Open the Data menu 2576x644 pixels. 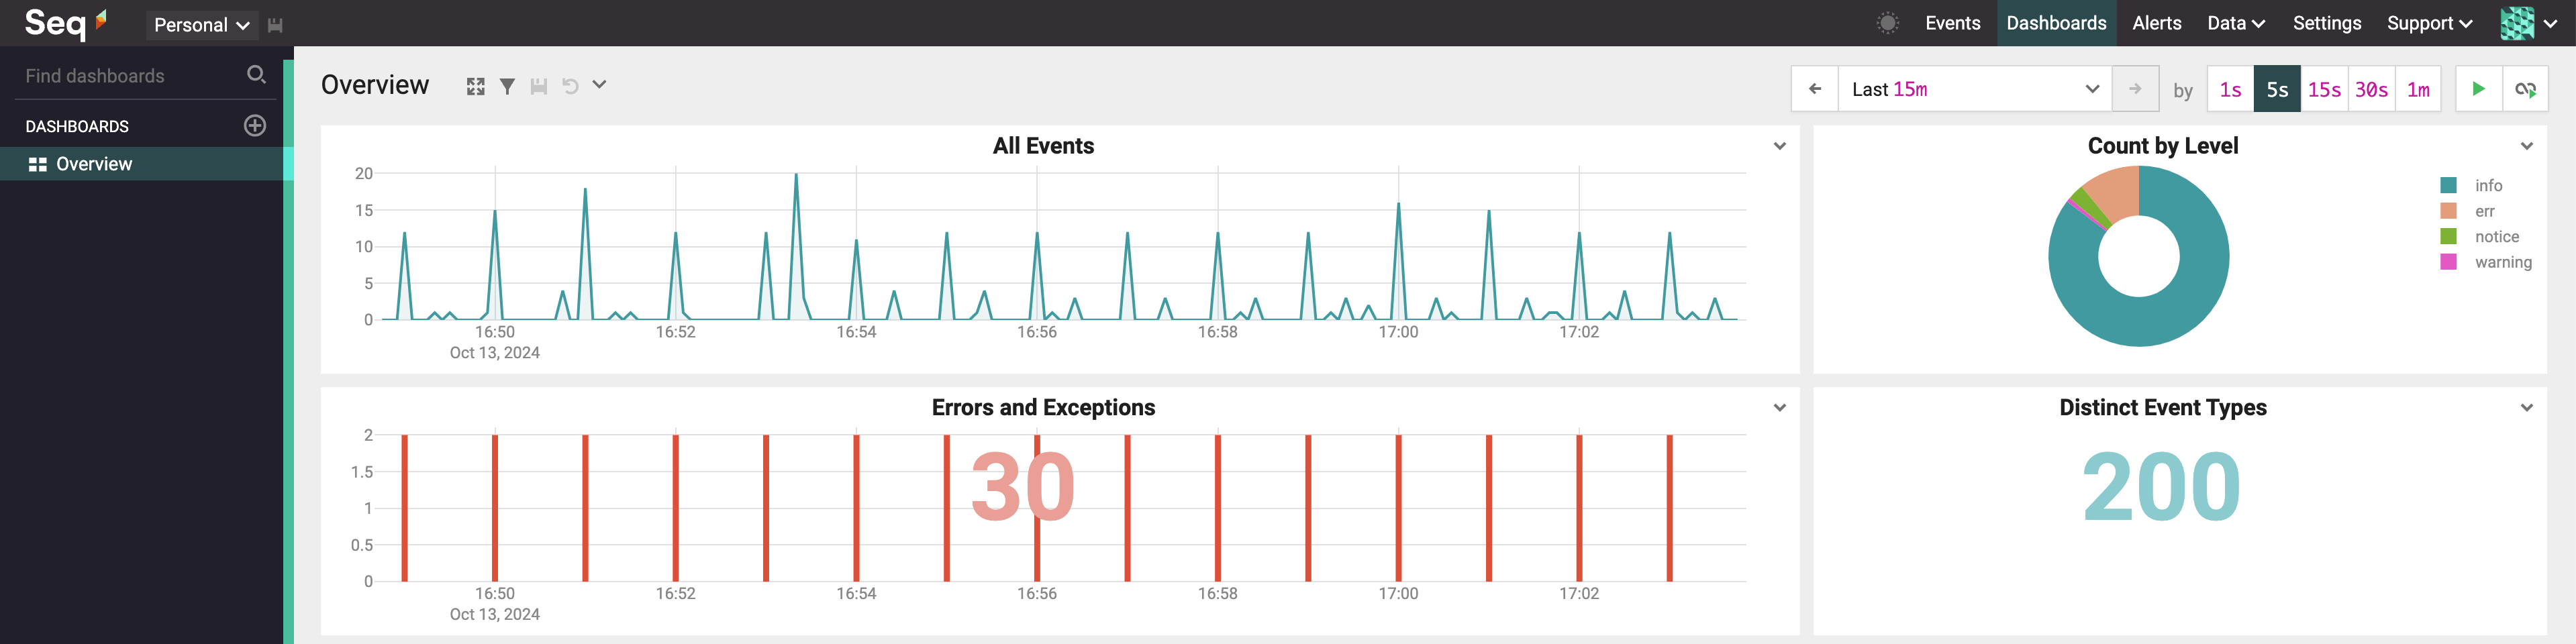[2236, 23]
